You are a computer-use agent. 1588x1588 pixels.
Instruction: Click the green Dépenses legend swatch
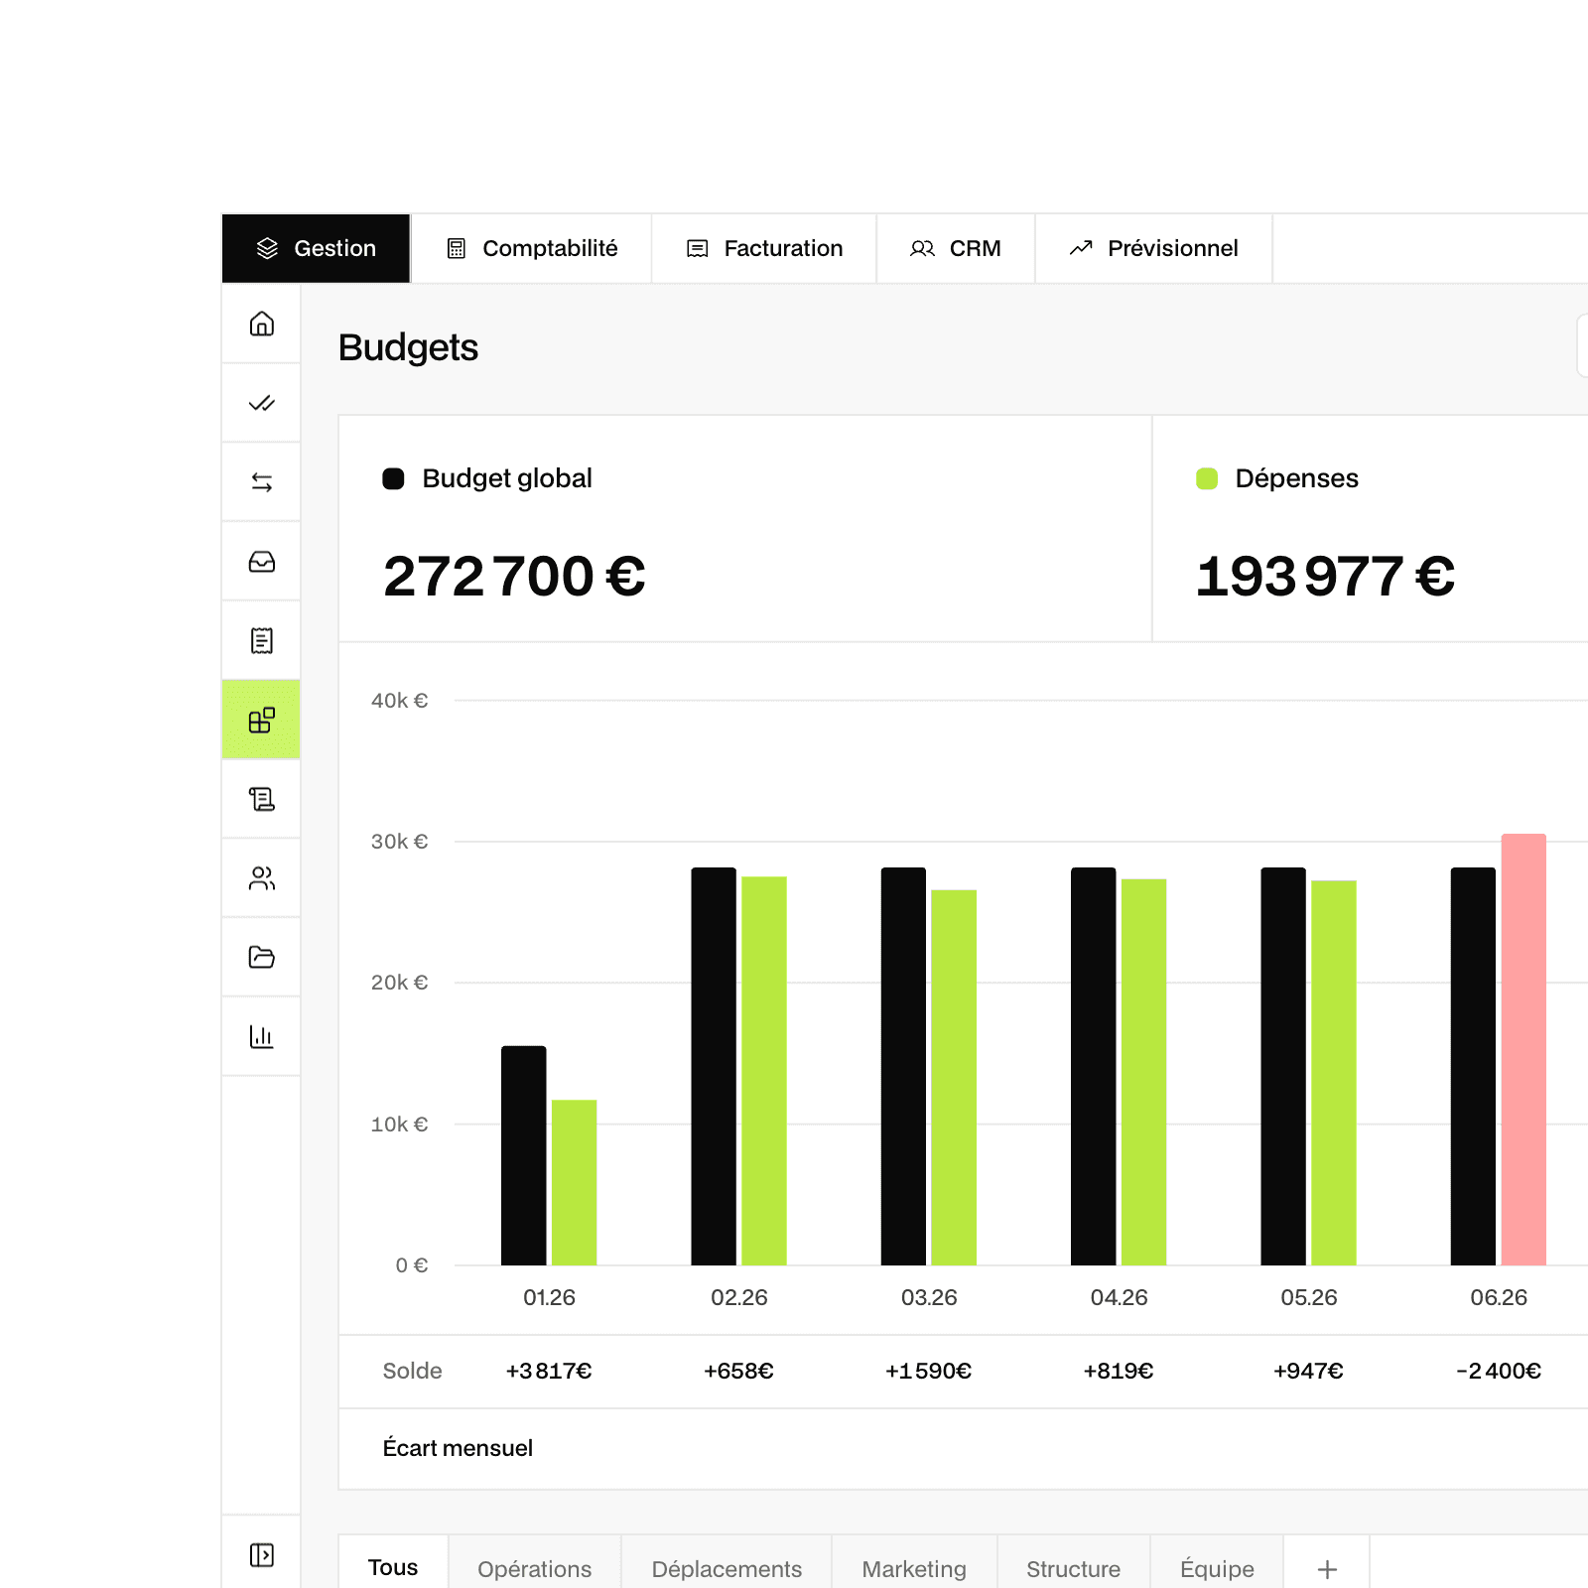[1207, 478]
